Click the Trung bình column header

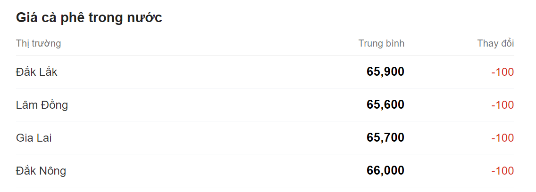click(x=381, y=44)
